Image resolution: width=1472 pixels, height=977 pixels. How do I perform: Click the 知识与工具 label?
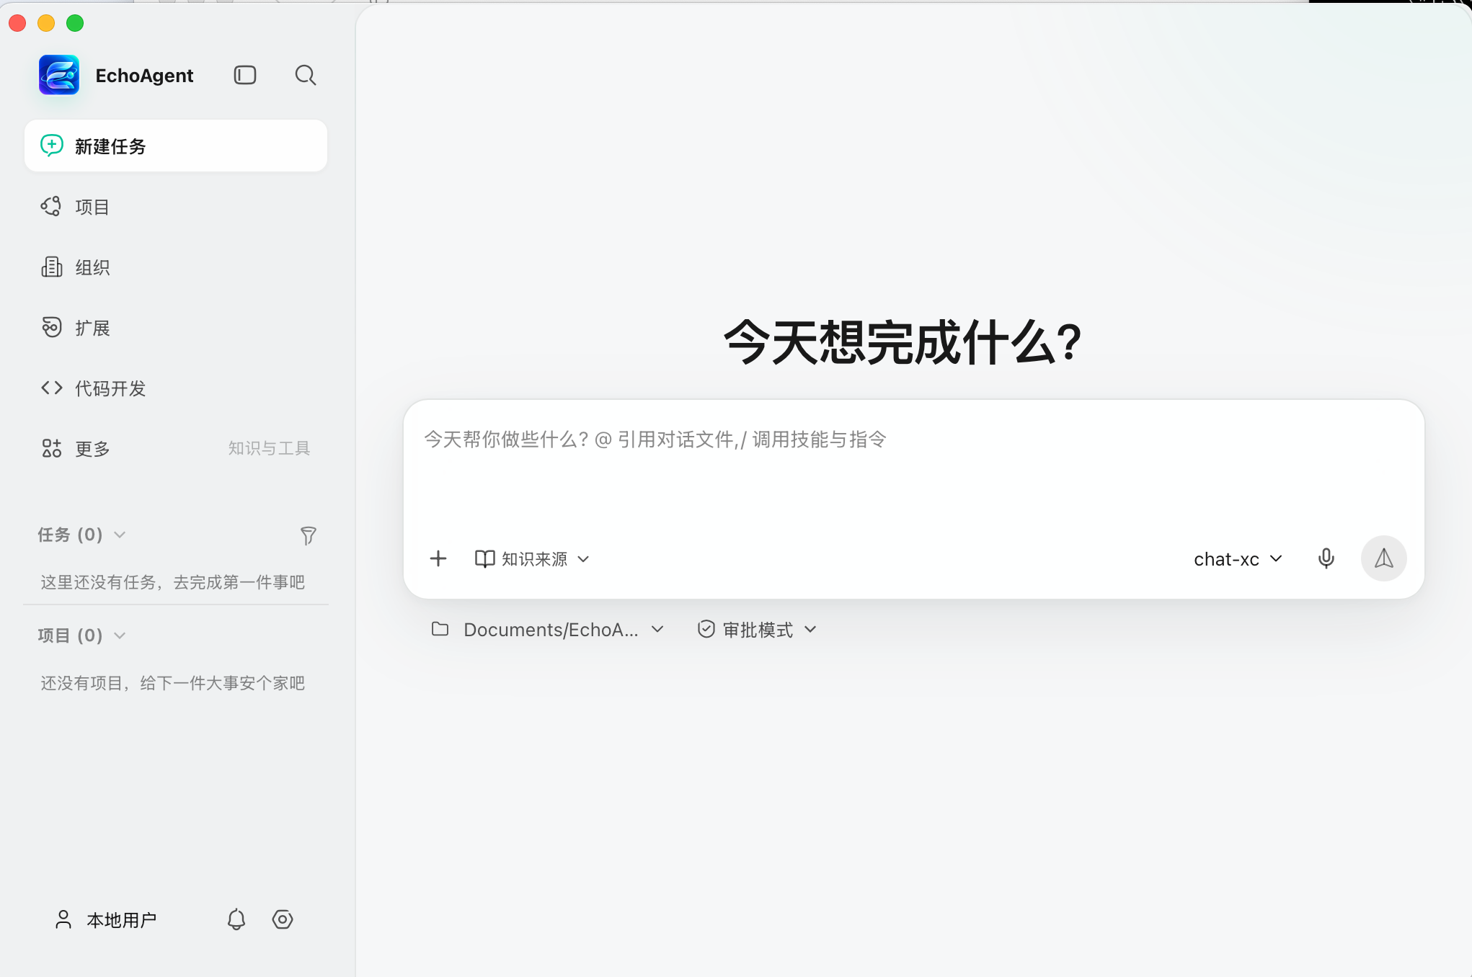point(269,448)
